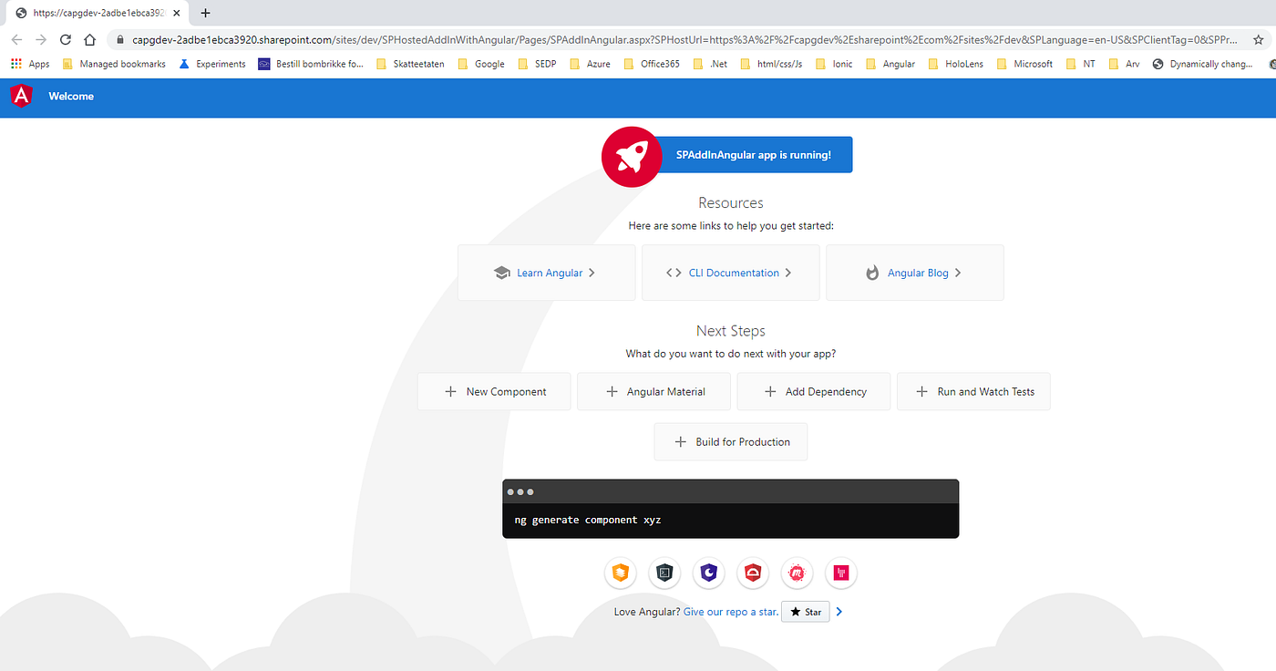Bookmark this page with the star icon
This screenshot has height=671, width=1276.
[1259, 40]
